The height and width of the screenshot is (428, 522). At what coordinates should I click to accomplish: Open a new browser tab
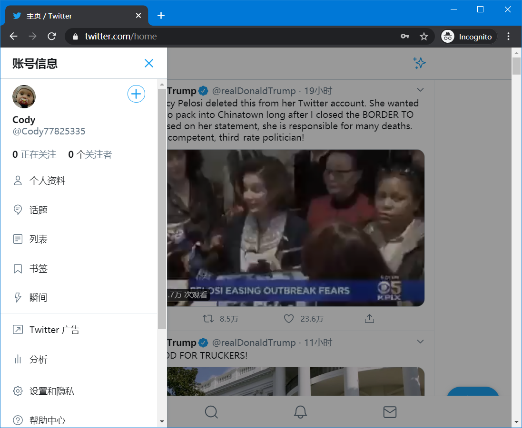pos(161,16)
